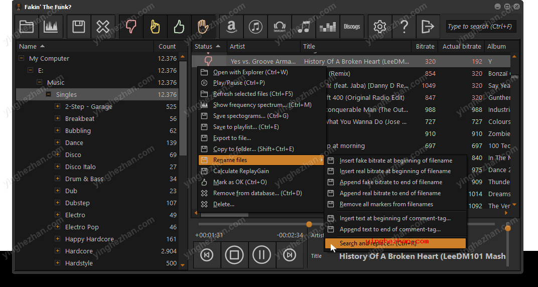Viewport: 538px width, 287px height.
Task: Select the Dubstep folder row
Action: pyautogui.click(x=97, y=203)
